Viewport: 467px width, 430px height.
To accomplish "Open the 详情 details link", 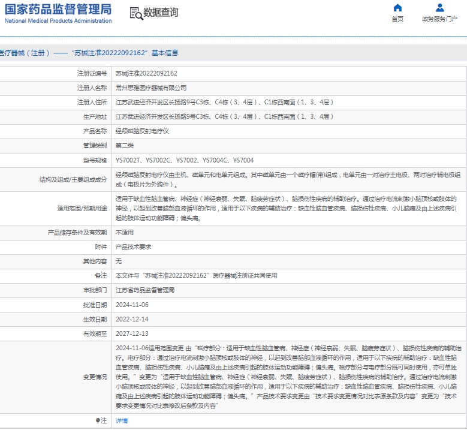I will pyautogui.click(x=122, y=420).
